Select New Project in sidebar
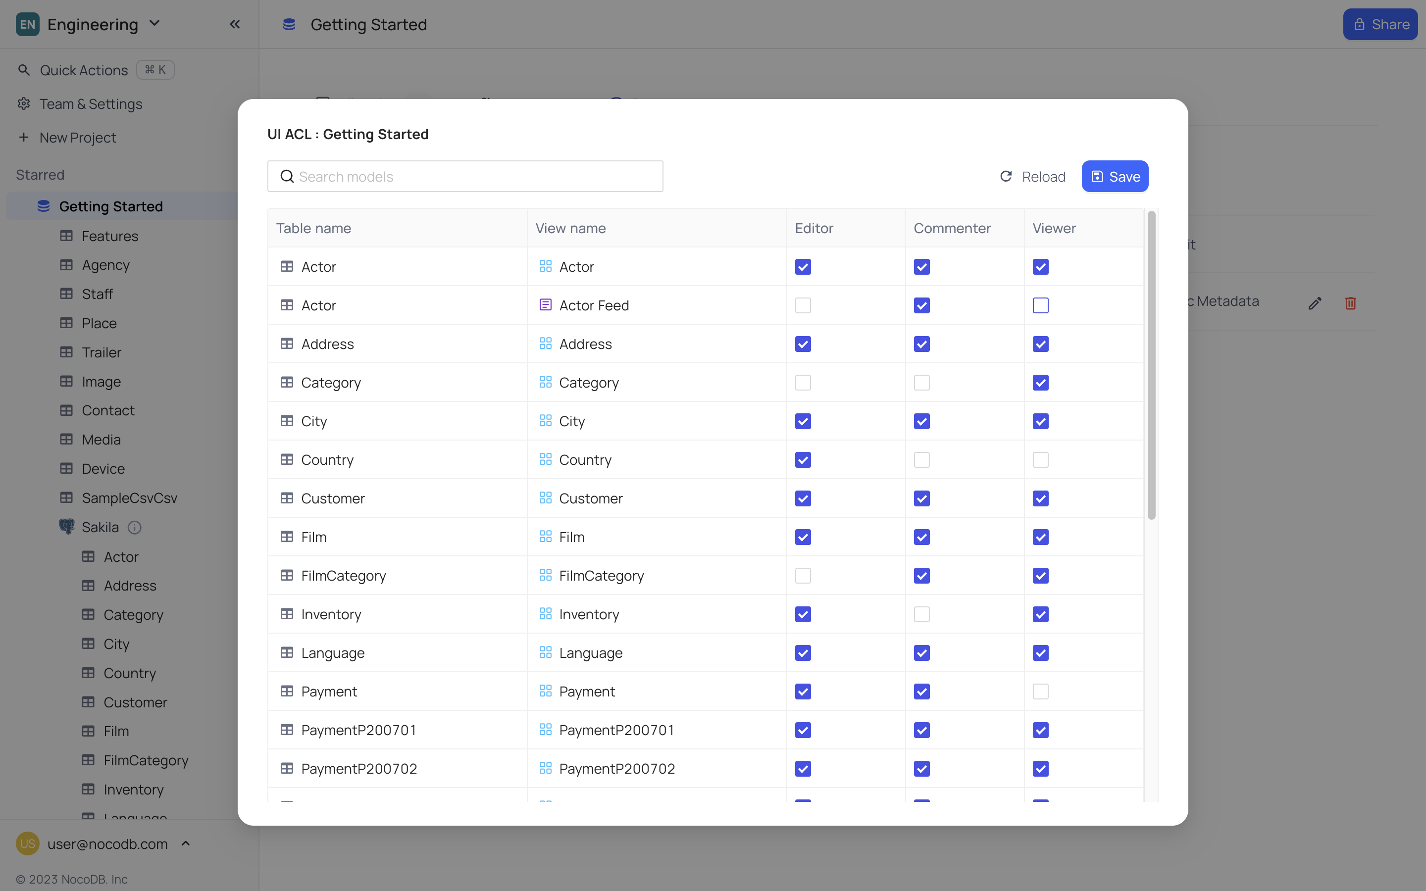Viewport: 1426px width, 891px height. point(77,137)
